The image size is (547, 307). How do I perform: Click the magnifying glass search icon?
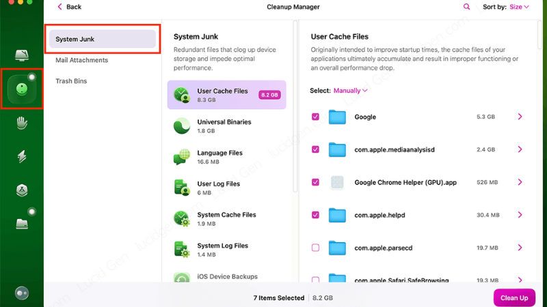467,7
